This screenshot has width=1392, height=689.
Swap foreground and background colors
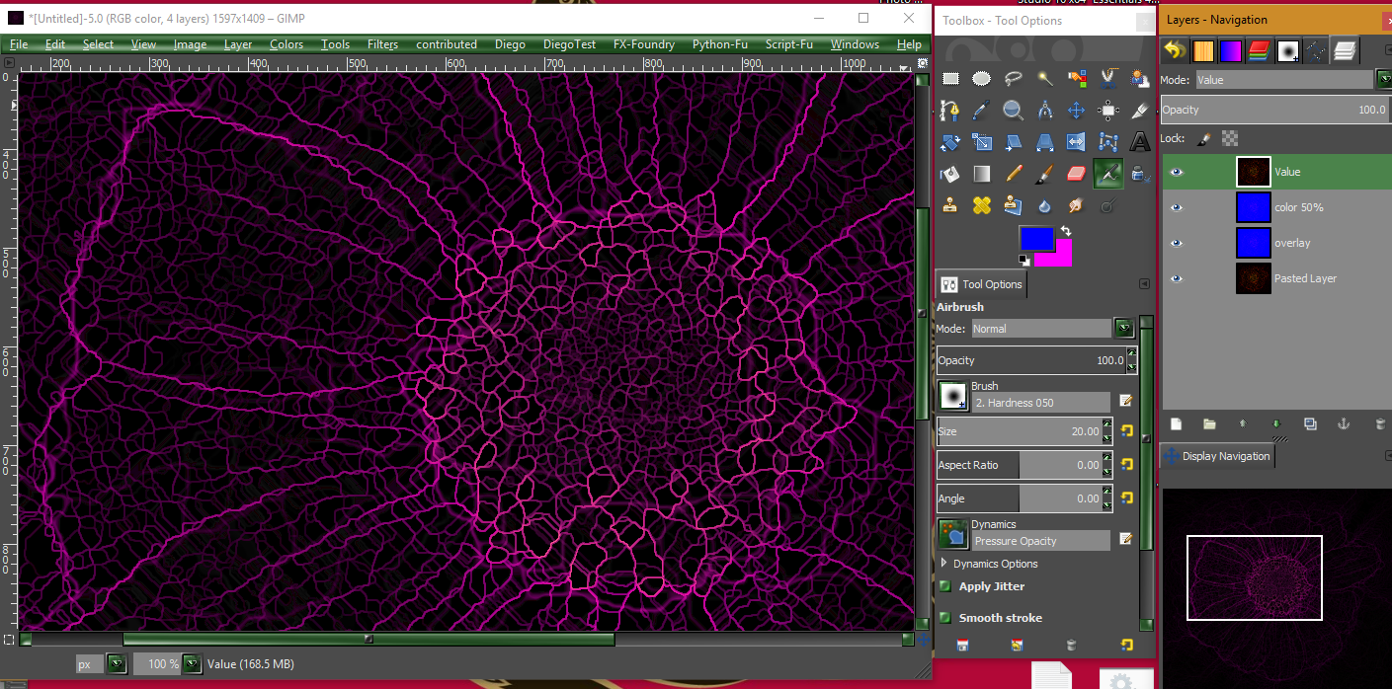[x=1066, y=231]
